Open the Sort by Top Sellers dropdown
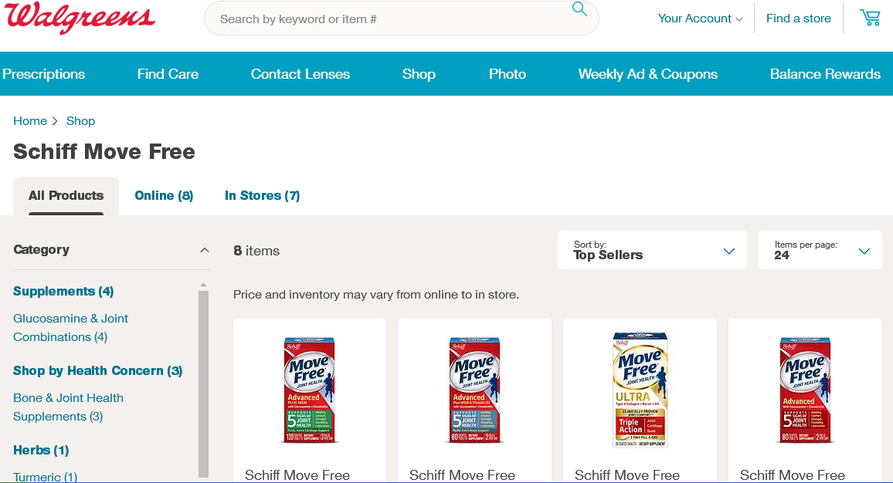The width and height of the screenshot is (893, 483). click(651, 250)
